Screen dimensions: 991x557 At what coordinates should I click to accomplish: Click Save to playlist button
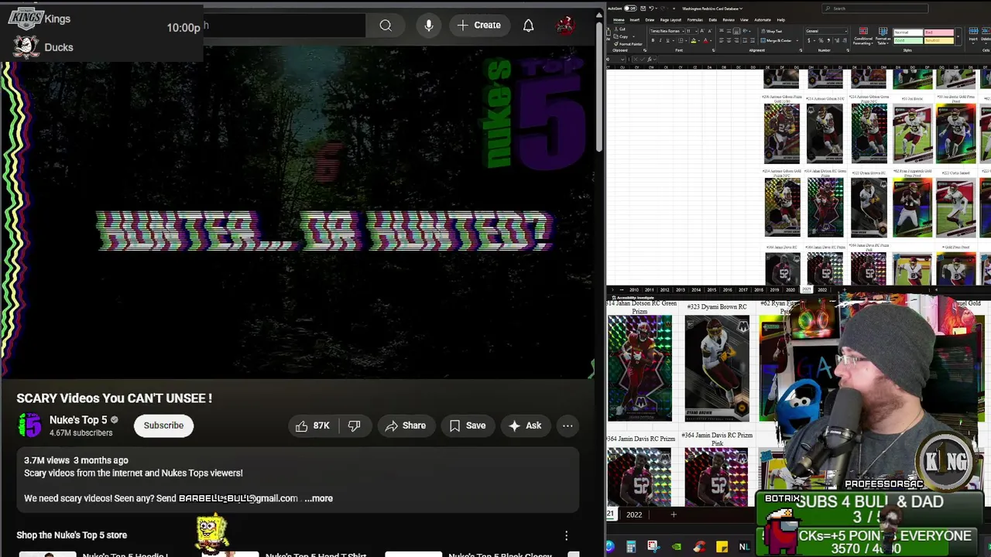468,425
